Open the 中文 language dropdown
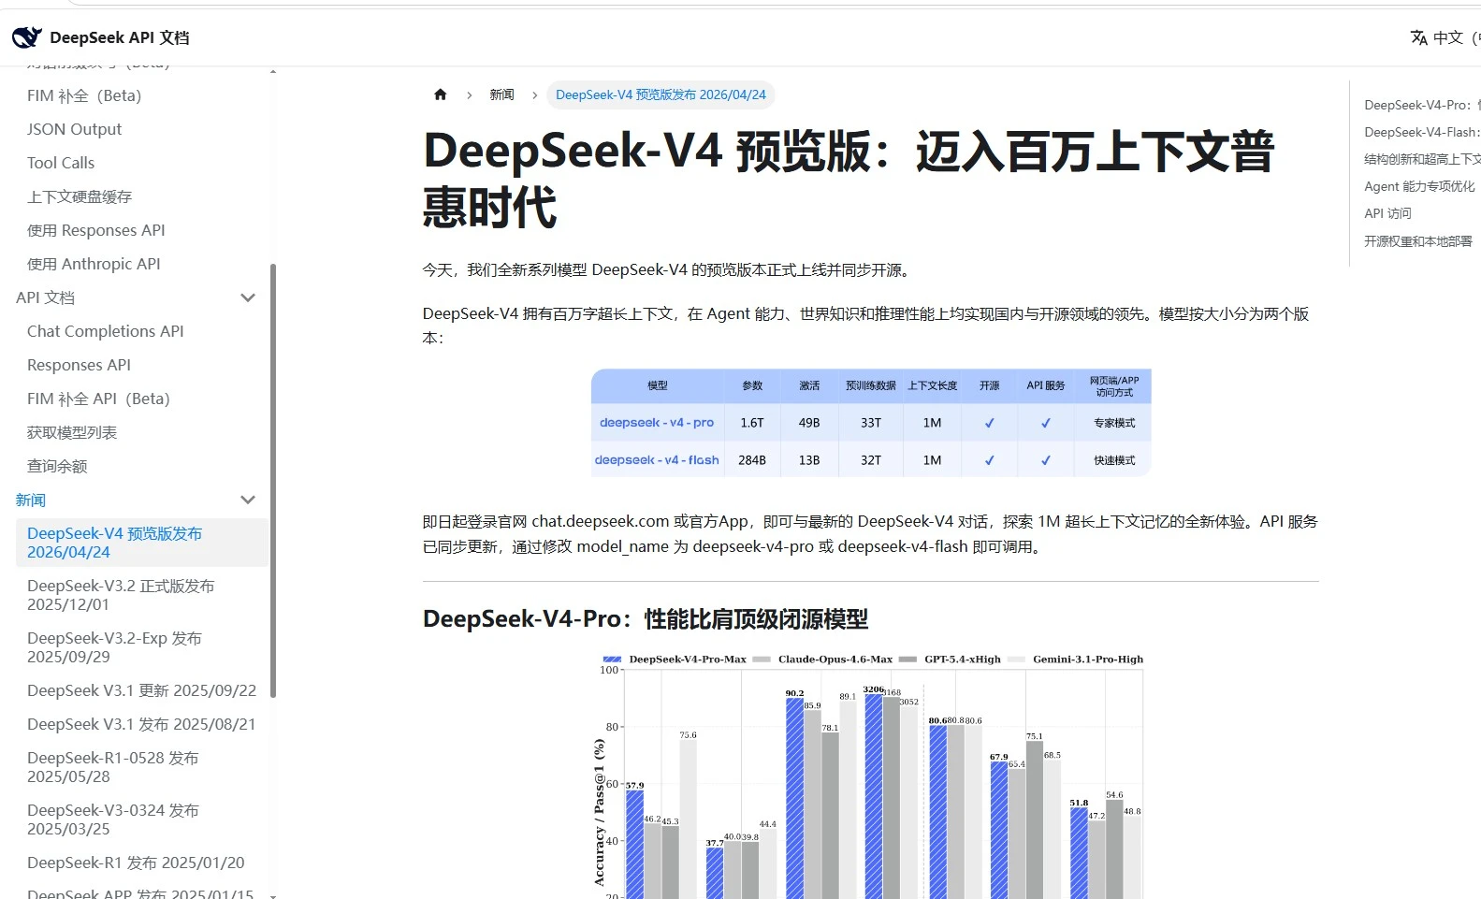The width and height of the screenshot is (1481, 899). [1447, 37]
